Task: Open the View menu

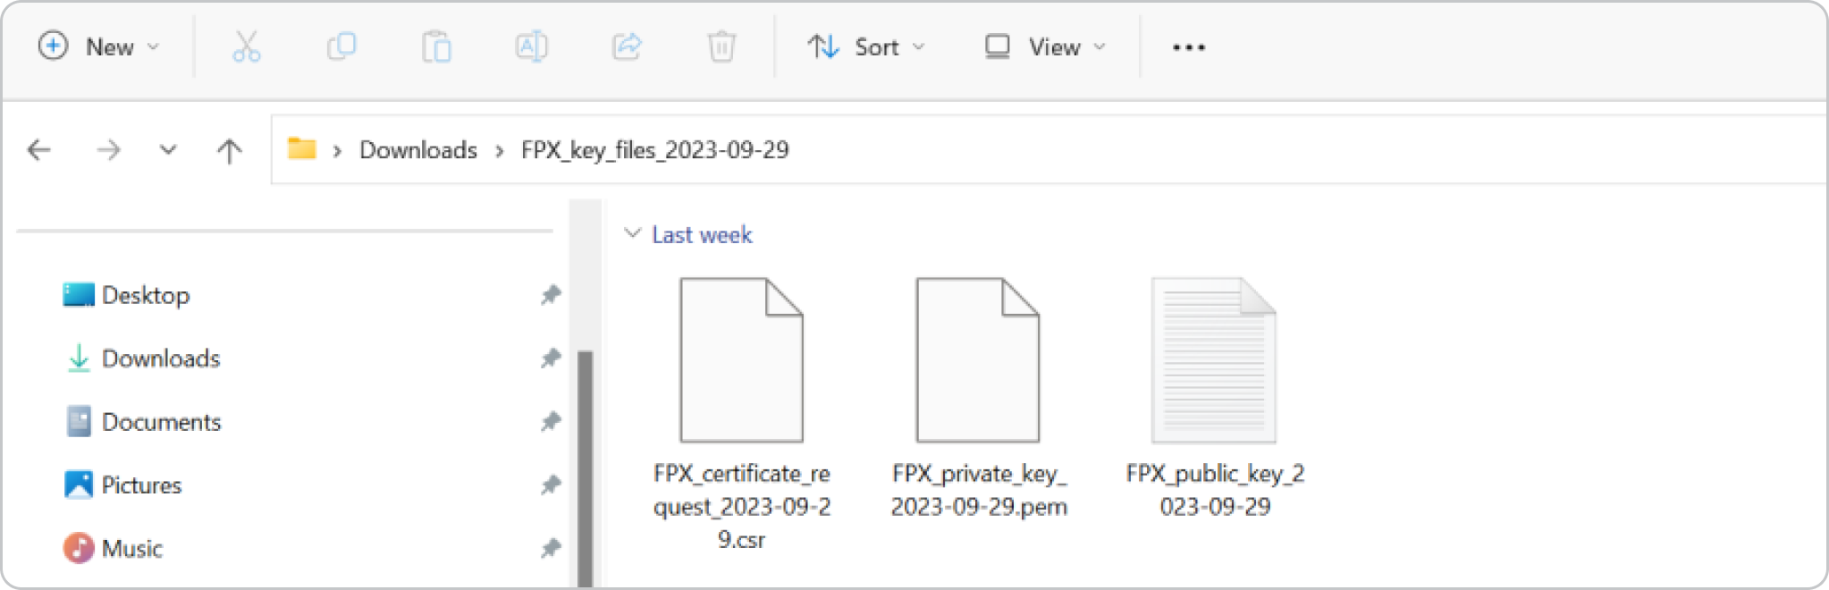Action: 1045,46
